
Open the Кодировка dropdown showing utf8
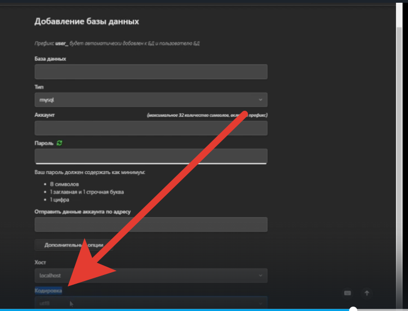coord(151,303)
